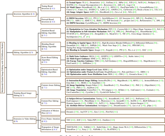Open the Tuning-Based Inversion node
The image size is (165, 136).
51,7
